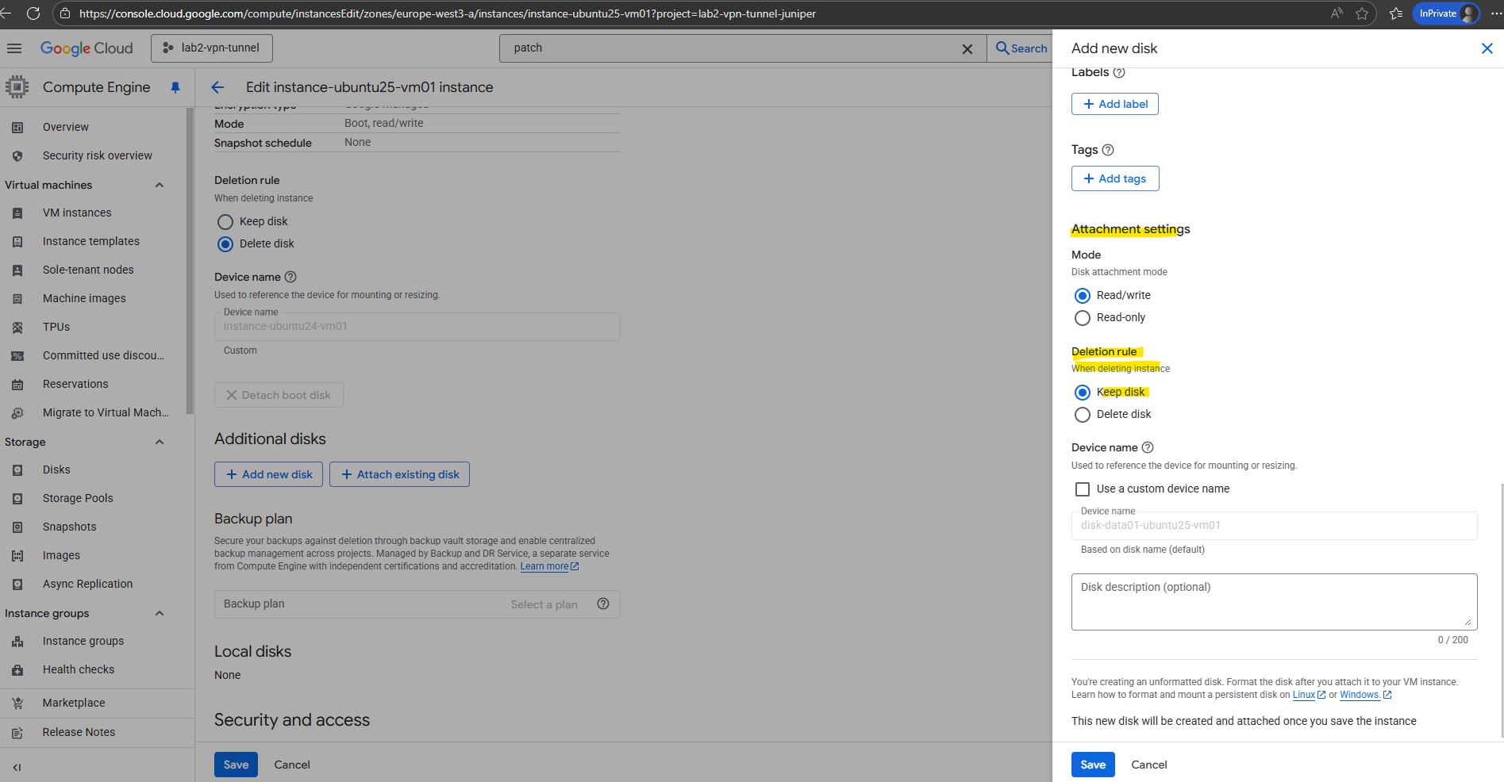Click the Sole-tenant nodes icon
The image size is (1504, 782).
click(x=17, y=270)
